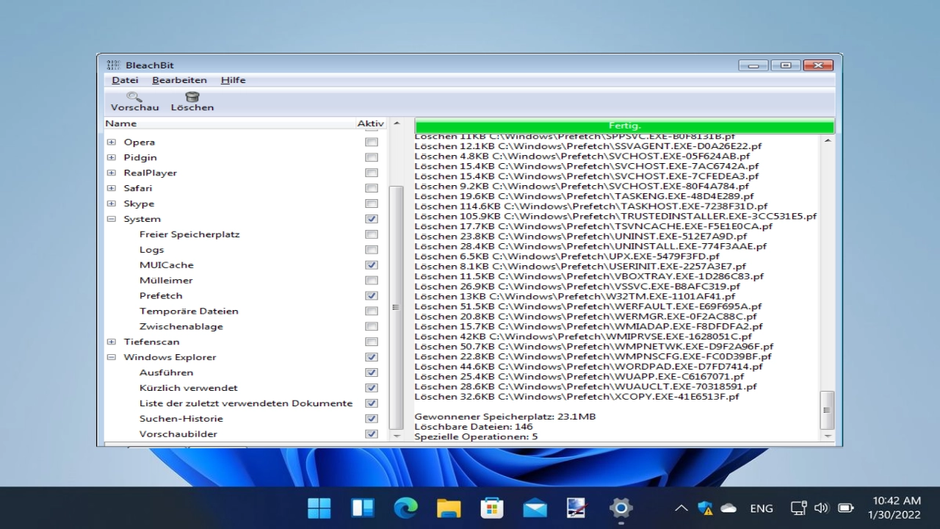
Task: Click the Aktiv column header
Action: coord(371,123)
